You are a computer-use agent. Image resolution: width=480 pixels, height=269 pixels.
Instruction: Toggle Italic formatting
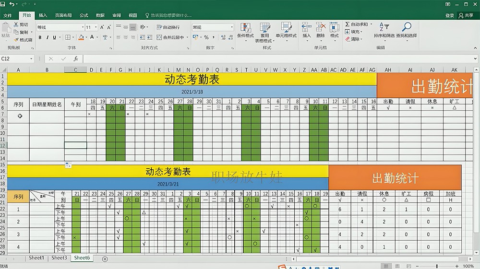click(x=47, y=37)
